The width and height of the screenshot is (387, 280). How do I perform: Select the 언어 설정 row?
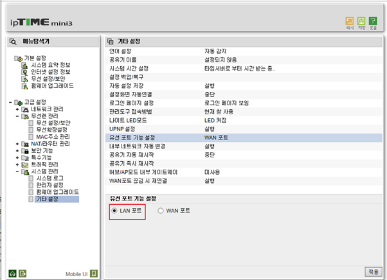click(x=244, y=51)
